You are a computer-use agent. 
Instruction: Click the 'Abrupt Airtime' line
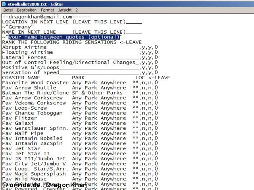[x=80, y=47]
